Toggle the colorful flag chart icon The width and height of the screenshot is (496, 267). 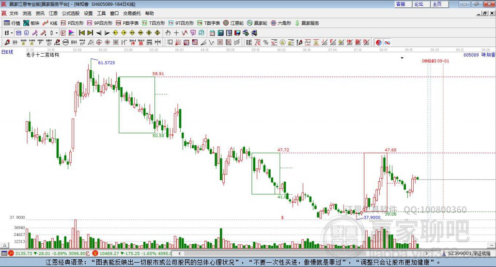coord(72,33)
